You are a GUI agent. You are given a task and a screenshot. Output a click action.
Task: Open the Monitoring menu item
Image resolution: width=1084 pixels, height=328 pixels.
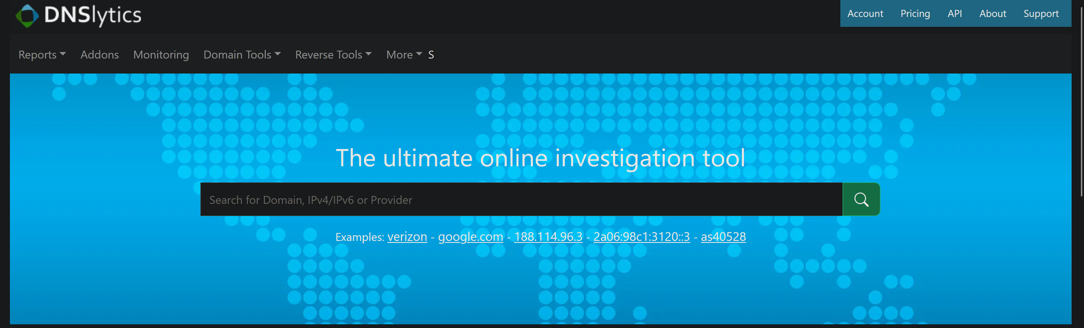(161, 55)
